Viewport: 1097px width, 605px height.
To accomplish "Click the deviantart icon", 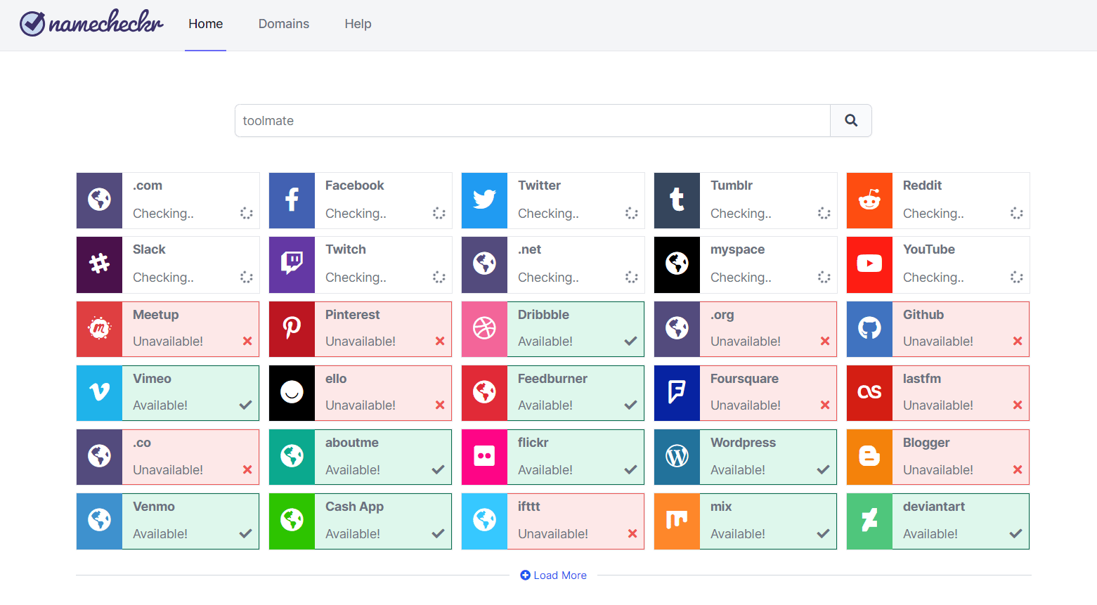I will point(869,521).
